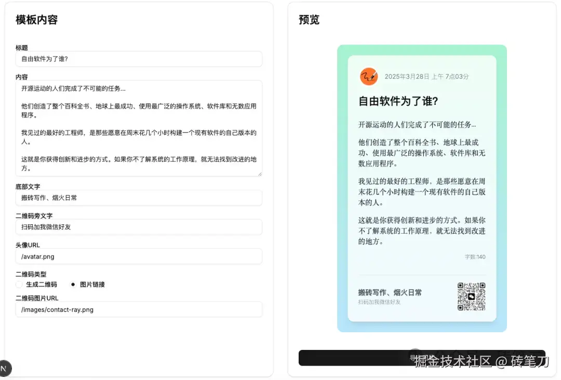Select the 生成二维码 radio option
The height and width of the screenshot is (380, 561).
(19, 284)
